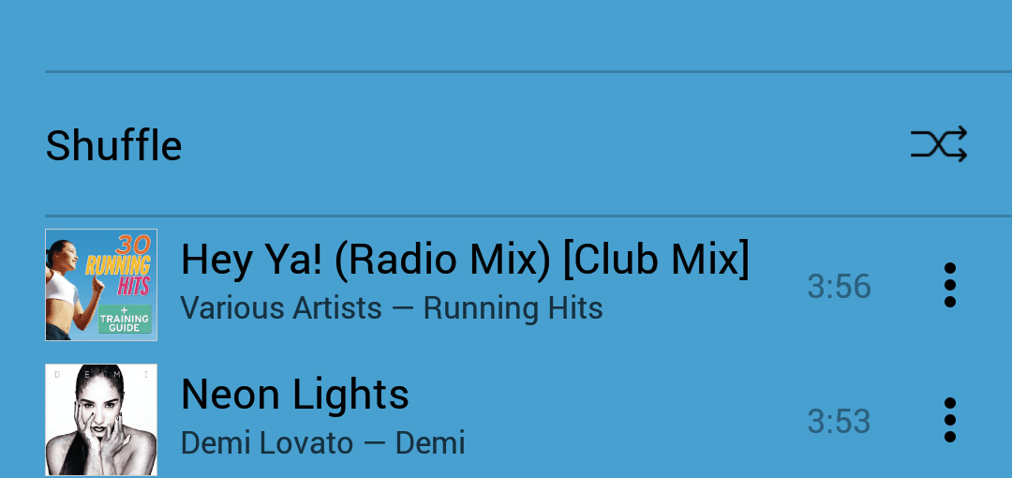
Task: Tap empty space in the Shuffle row
Action: coord(543,144)
